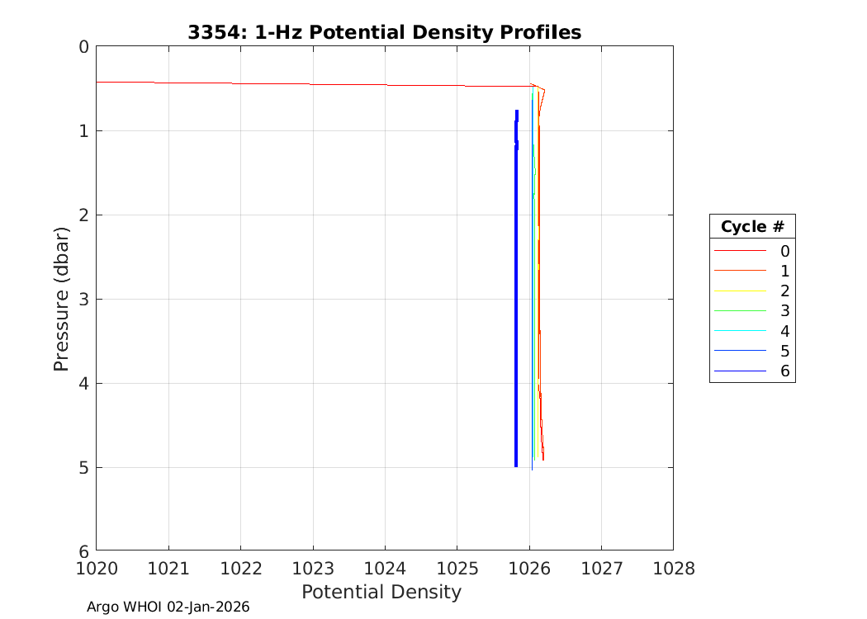Screen dimensions: 867x619
Task: Click the 'Potential Density' x-axis label
Action: point(381,592)
